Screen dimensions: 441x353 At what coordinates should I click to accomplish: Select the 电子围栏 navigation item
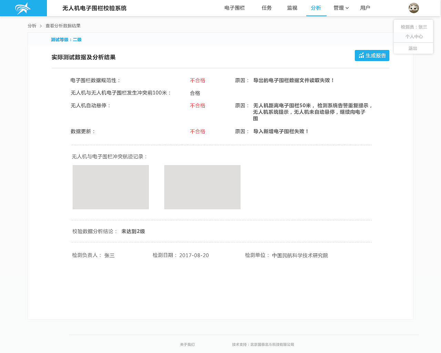click(x=235, y=8)
